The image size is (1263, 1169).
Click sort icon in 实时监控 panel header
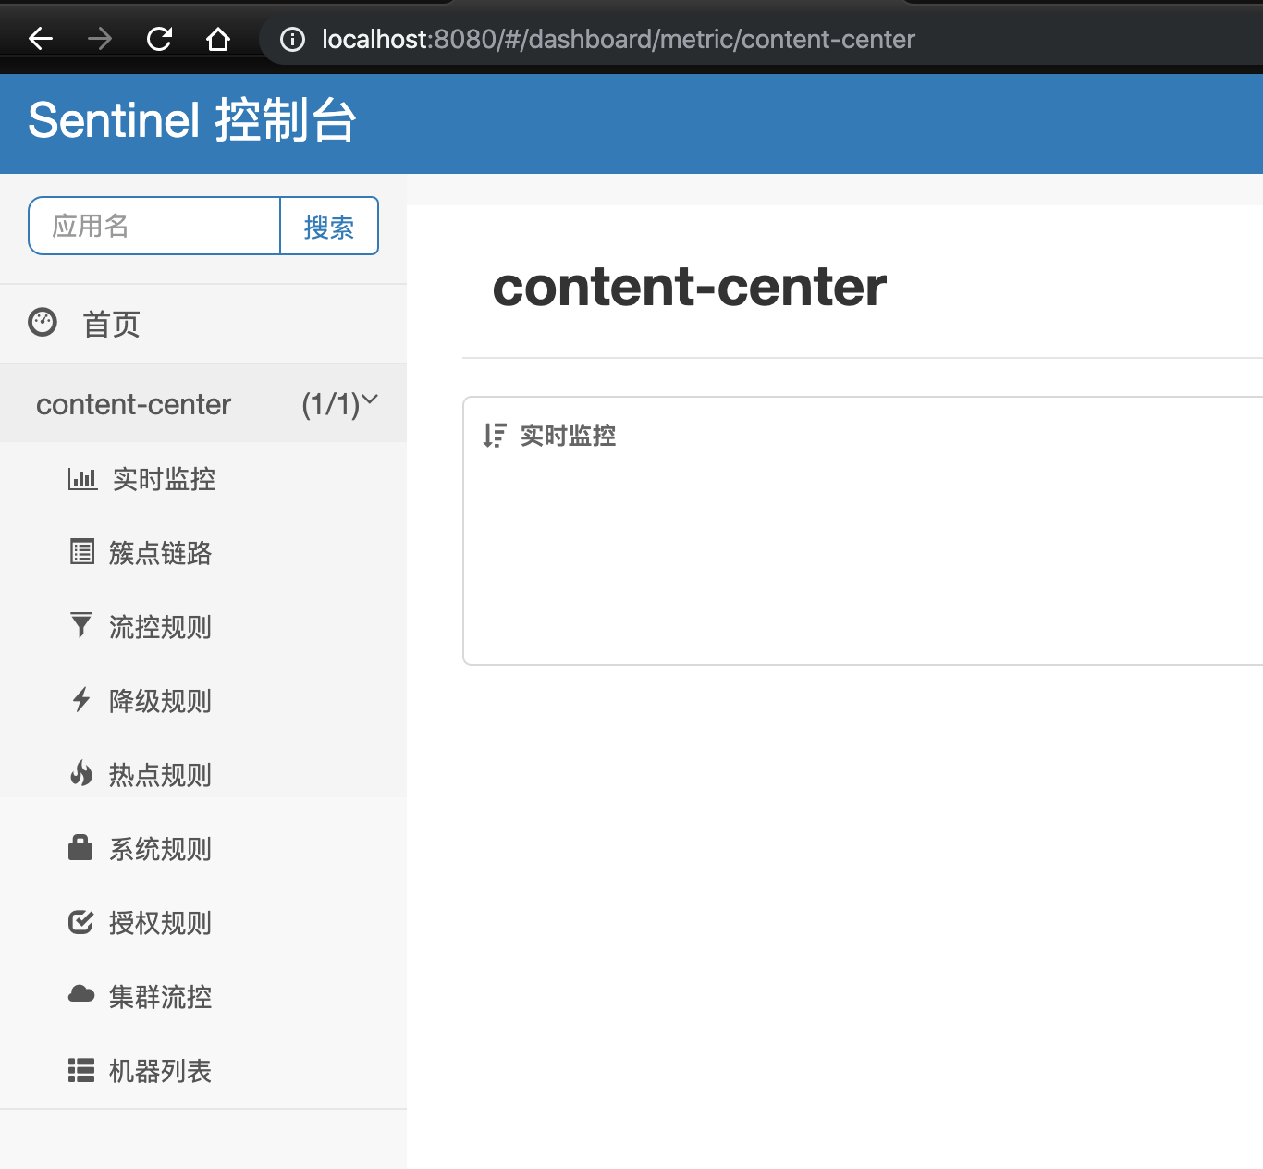point(495,436)
